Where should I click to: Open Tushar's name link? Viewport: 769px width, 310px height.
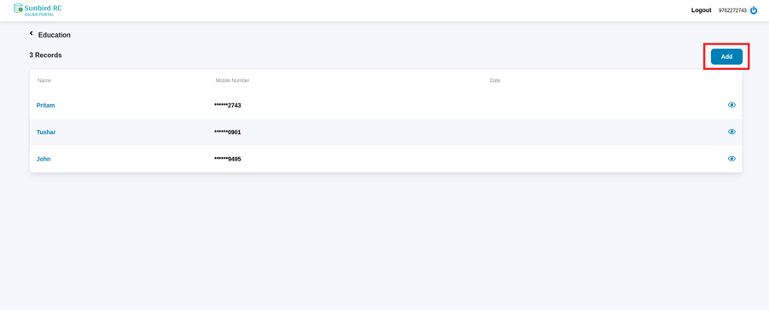(x=46, y=132)
